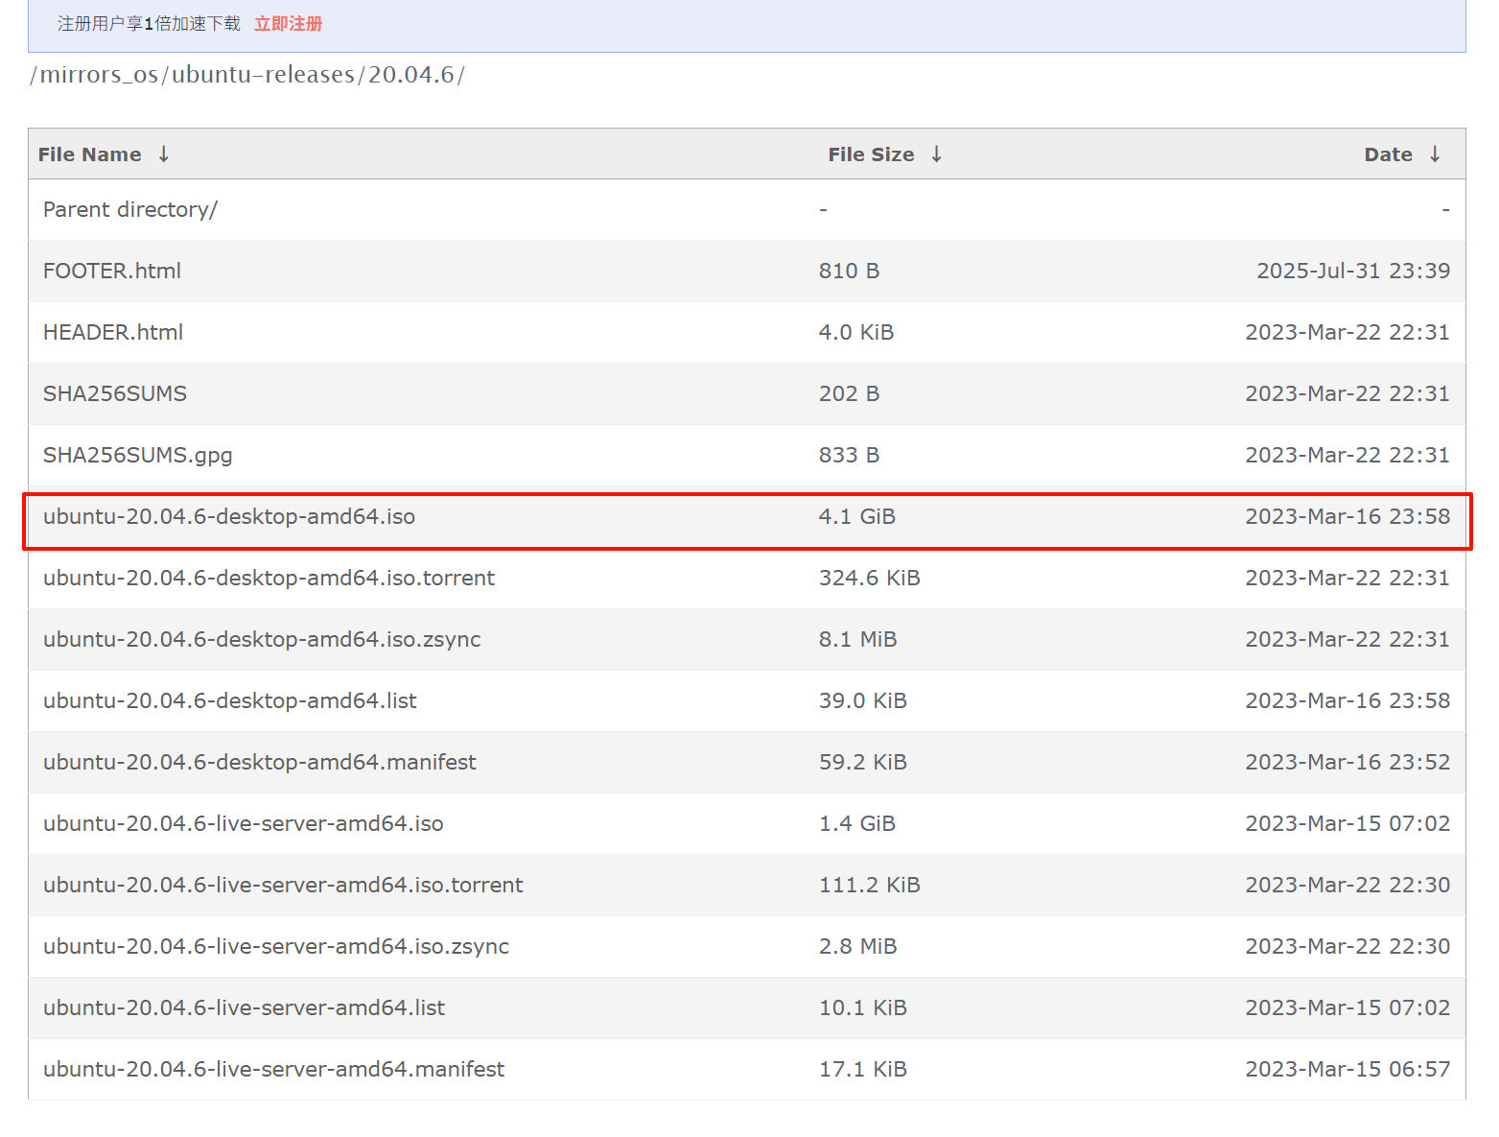This screenshot has height=1137, width=1499.
Task: Open ubuntu-20.04.6-live-server-amd64.manifest
Action: tap(273, 1069)
